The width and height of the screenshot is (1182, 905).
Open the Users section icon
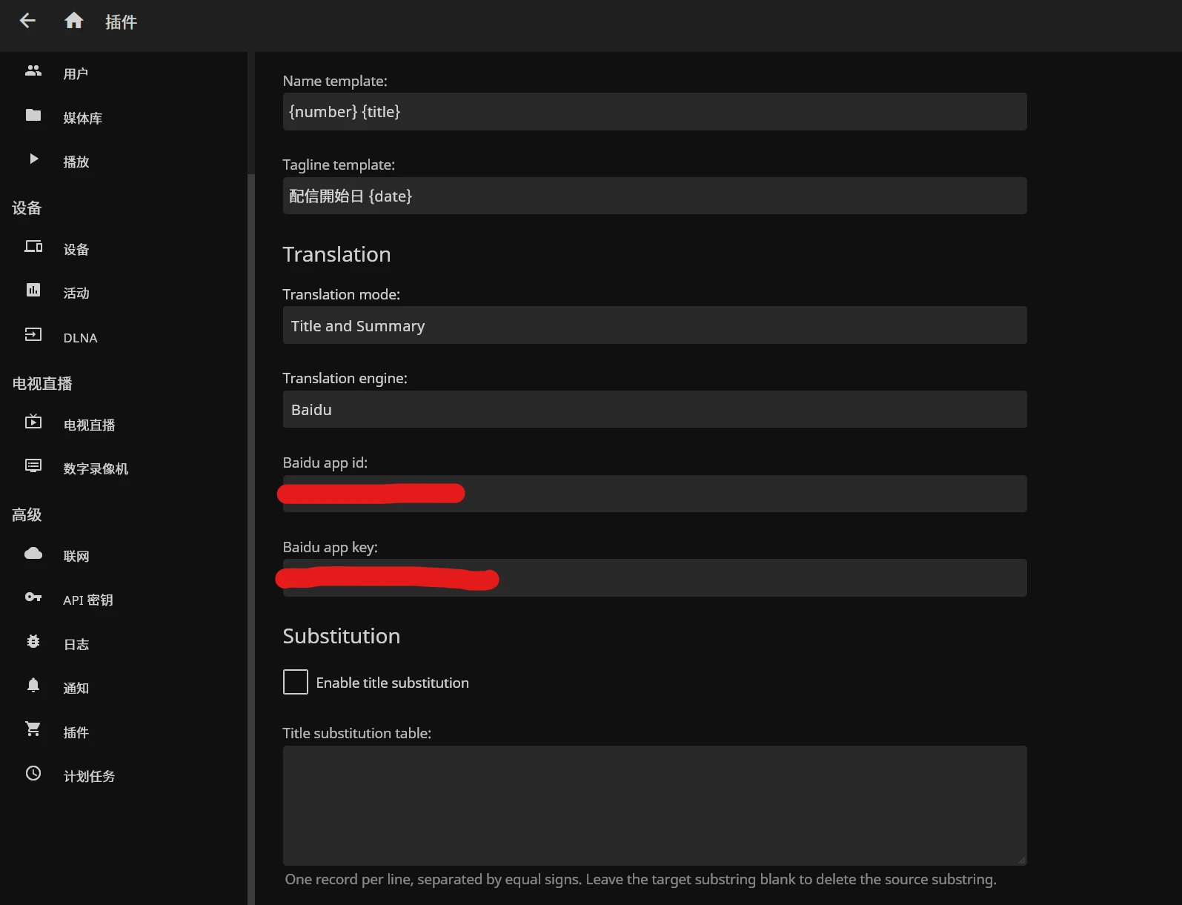33,71
